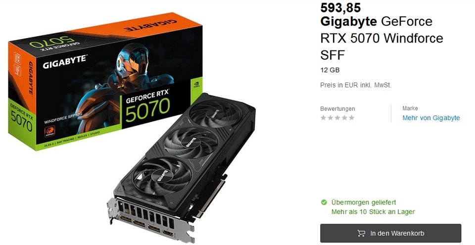The width and height of the screenshot is (475, 245).
Task: Open the Mehr von Gigabyte link
Action: [431, 118]
